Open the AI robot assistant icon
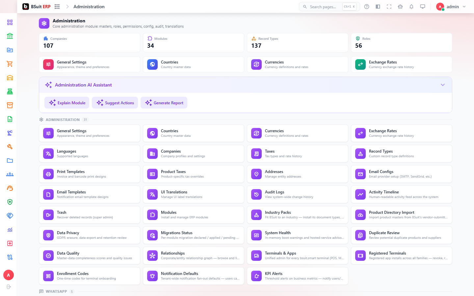This screenshot has width=474, height=296. click(x=400, y=7)
